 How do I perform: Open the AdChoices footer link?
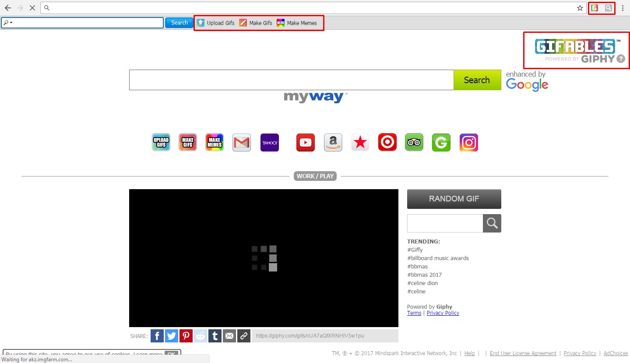tap(616, 353)
